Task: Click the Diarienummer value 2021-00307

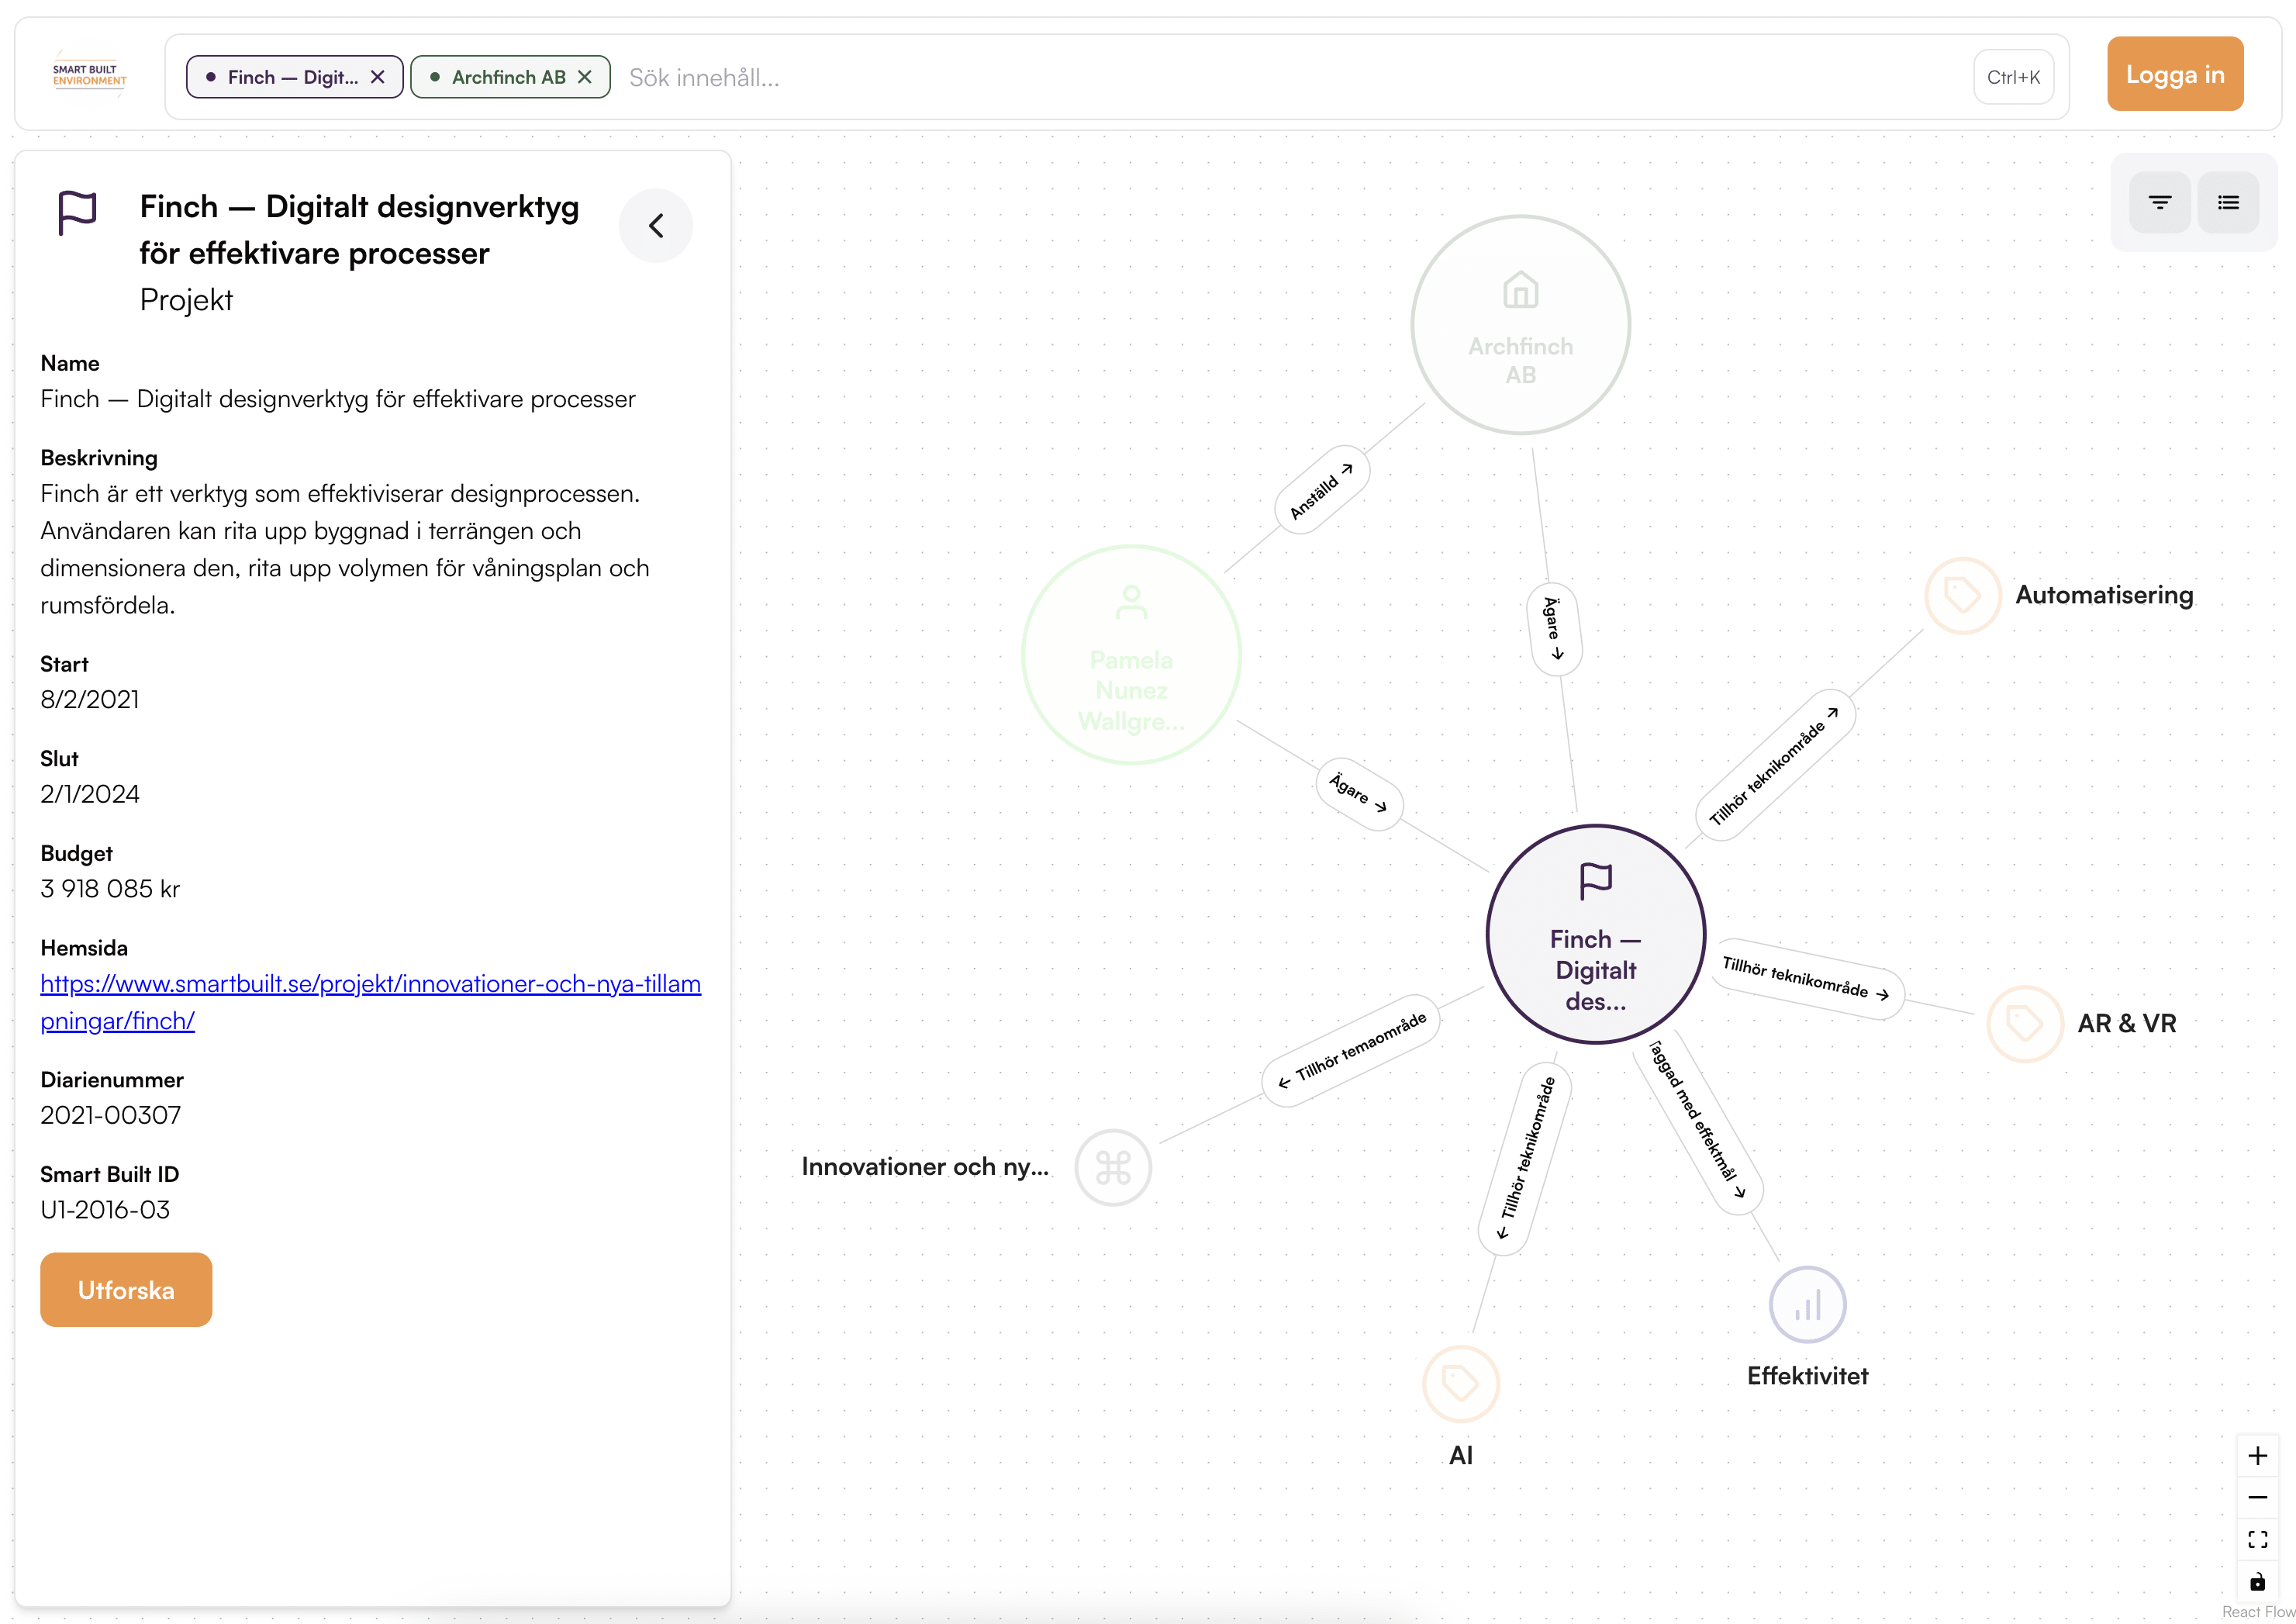Action: coord(111,1115)
